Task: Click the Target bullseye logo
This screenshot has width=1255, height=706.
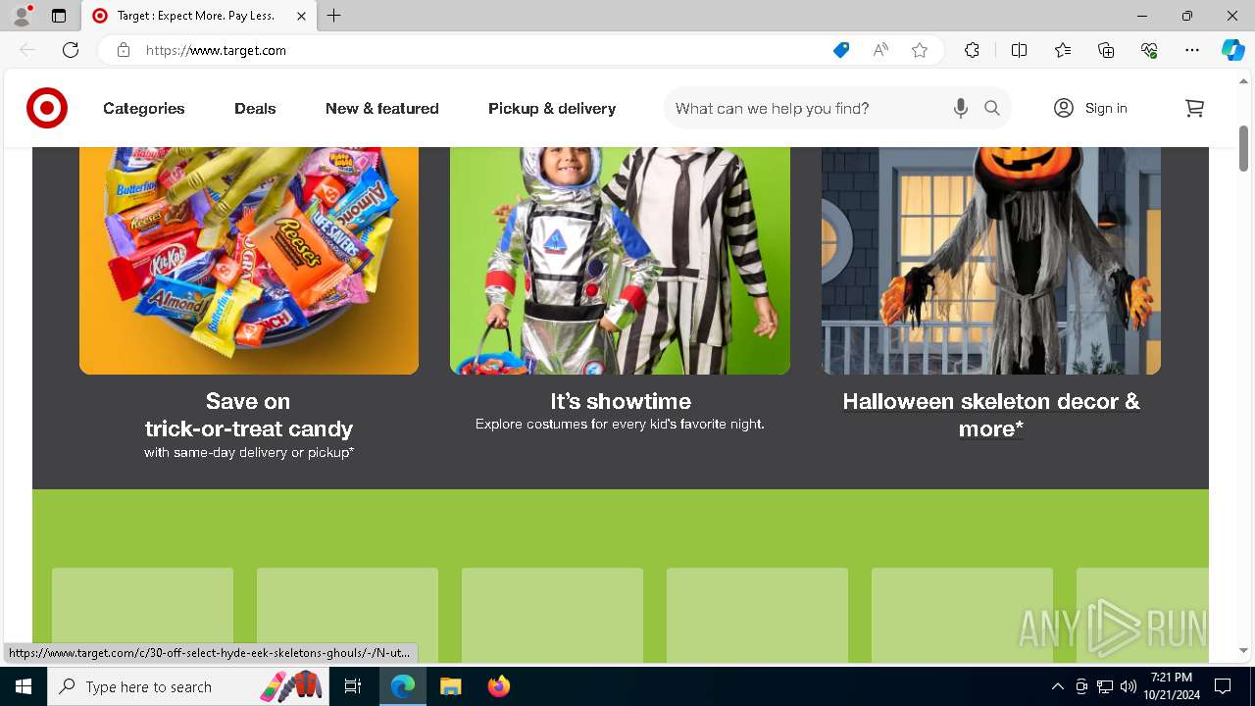Action: (x=47, y=108)
